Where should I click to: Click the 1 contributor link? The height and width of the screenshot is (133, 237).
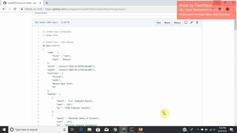tap(41, 13)
